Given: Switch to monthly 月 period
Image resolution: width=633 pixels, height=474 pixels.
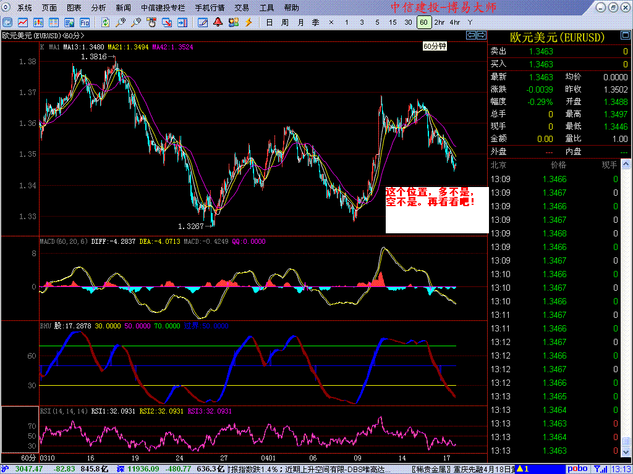Looking at the screenshot, I should [x=300, y=23].
